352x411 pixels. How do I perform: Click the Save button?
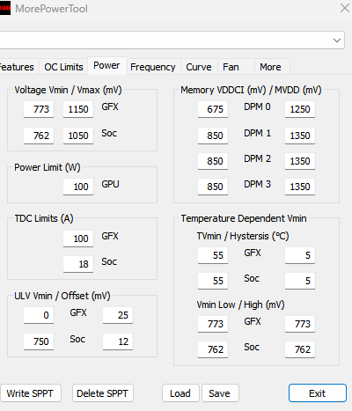tap(220, 393)
